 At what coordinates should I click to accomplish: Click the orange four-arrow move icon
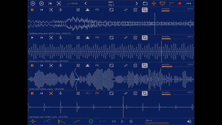point(154,3)
